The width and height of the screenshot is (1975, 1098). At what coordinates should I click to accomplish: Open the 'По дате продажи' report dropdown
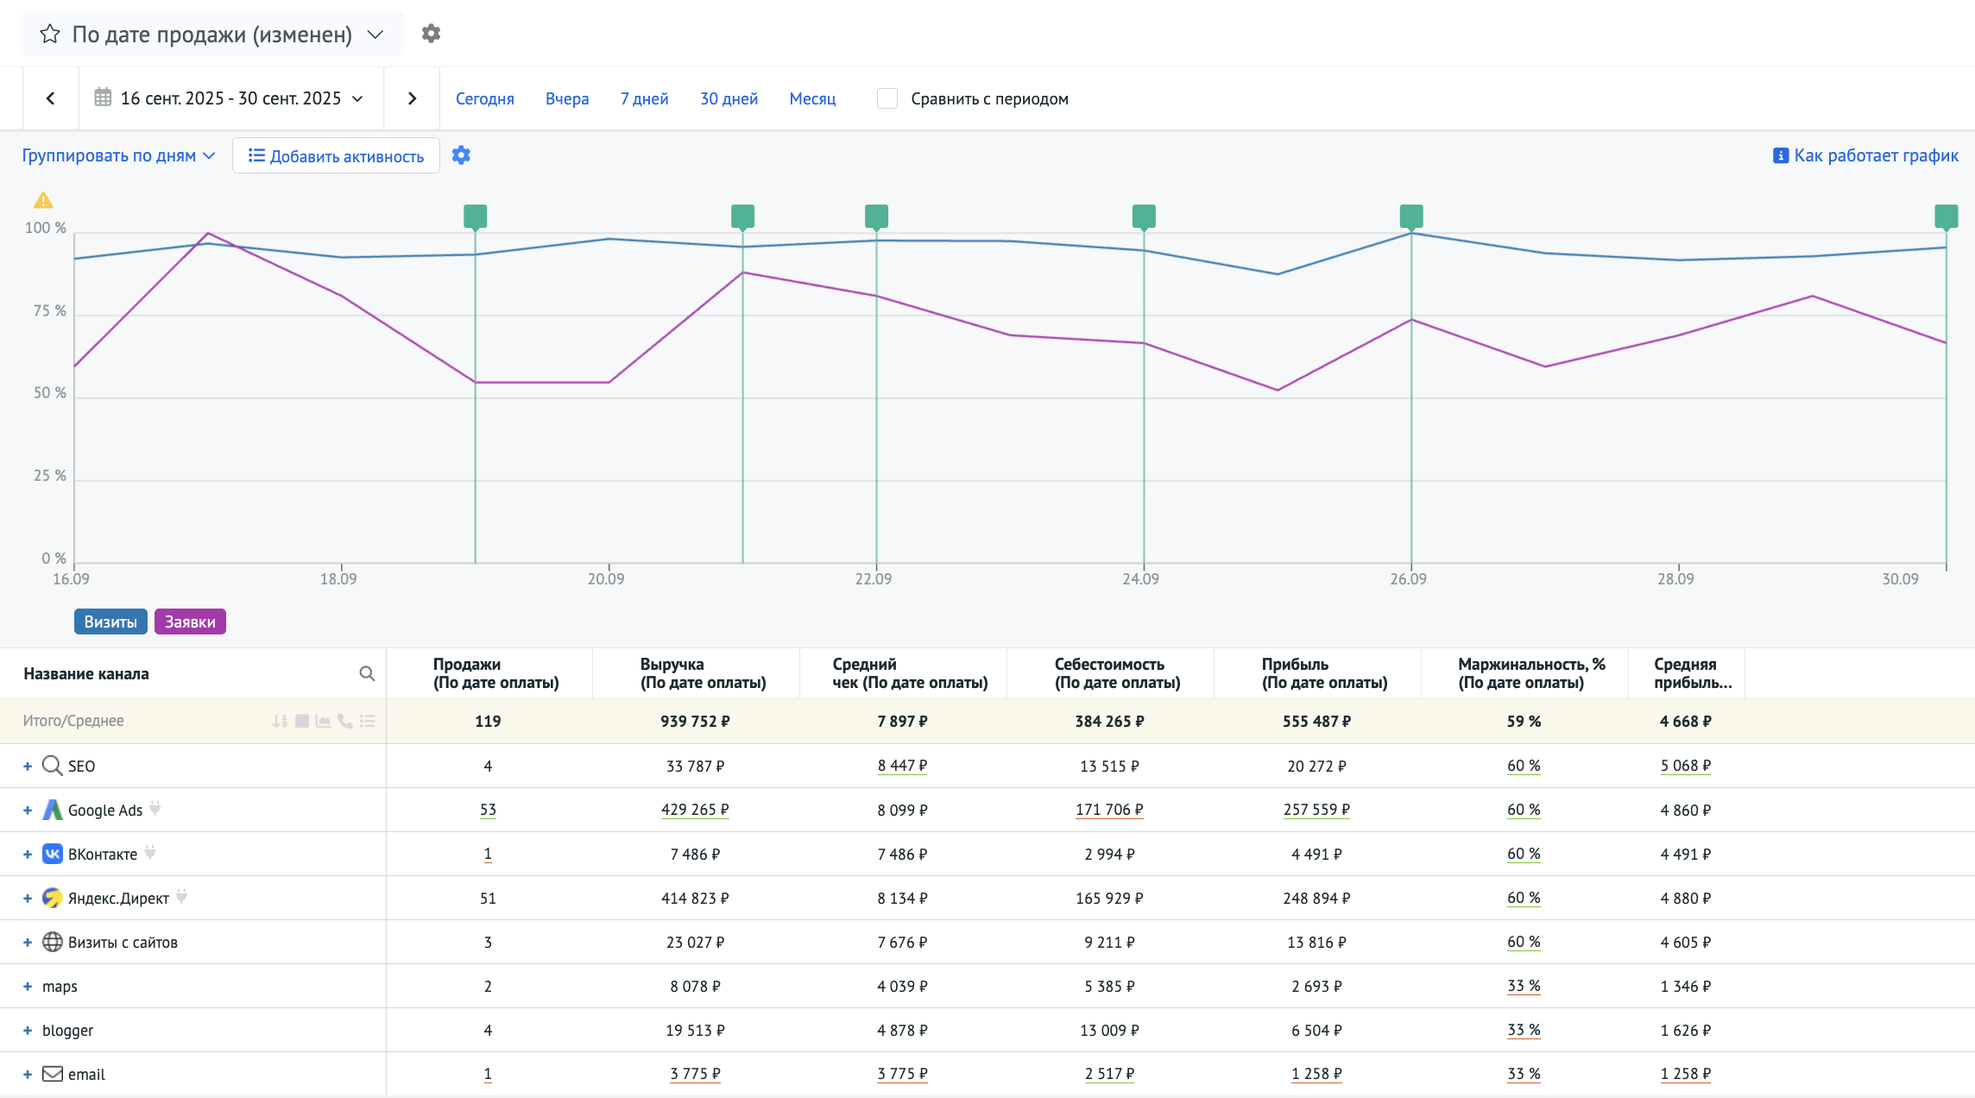click(x=375, y=35)
